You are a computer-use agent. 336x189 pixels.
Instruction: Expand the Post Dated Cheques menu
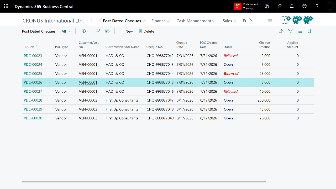[124, 21]
